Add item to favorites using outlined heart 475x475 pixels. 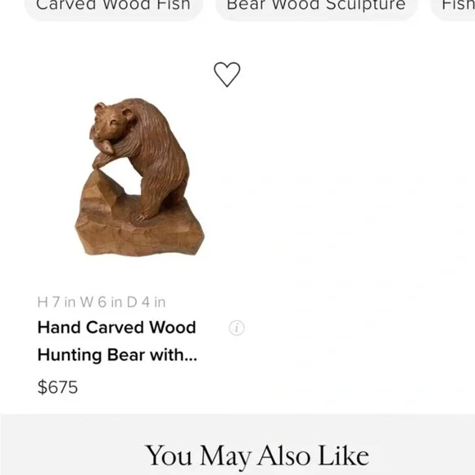pos(227,75)
